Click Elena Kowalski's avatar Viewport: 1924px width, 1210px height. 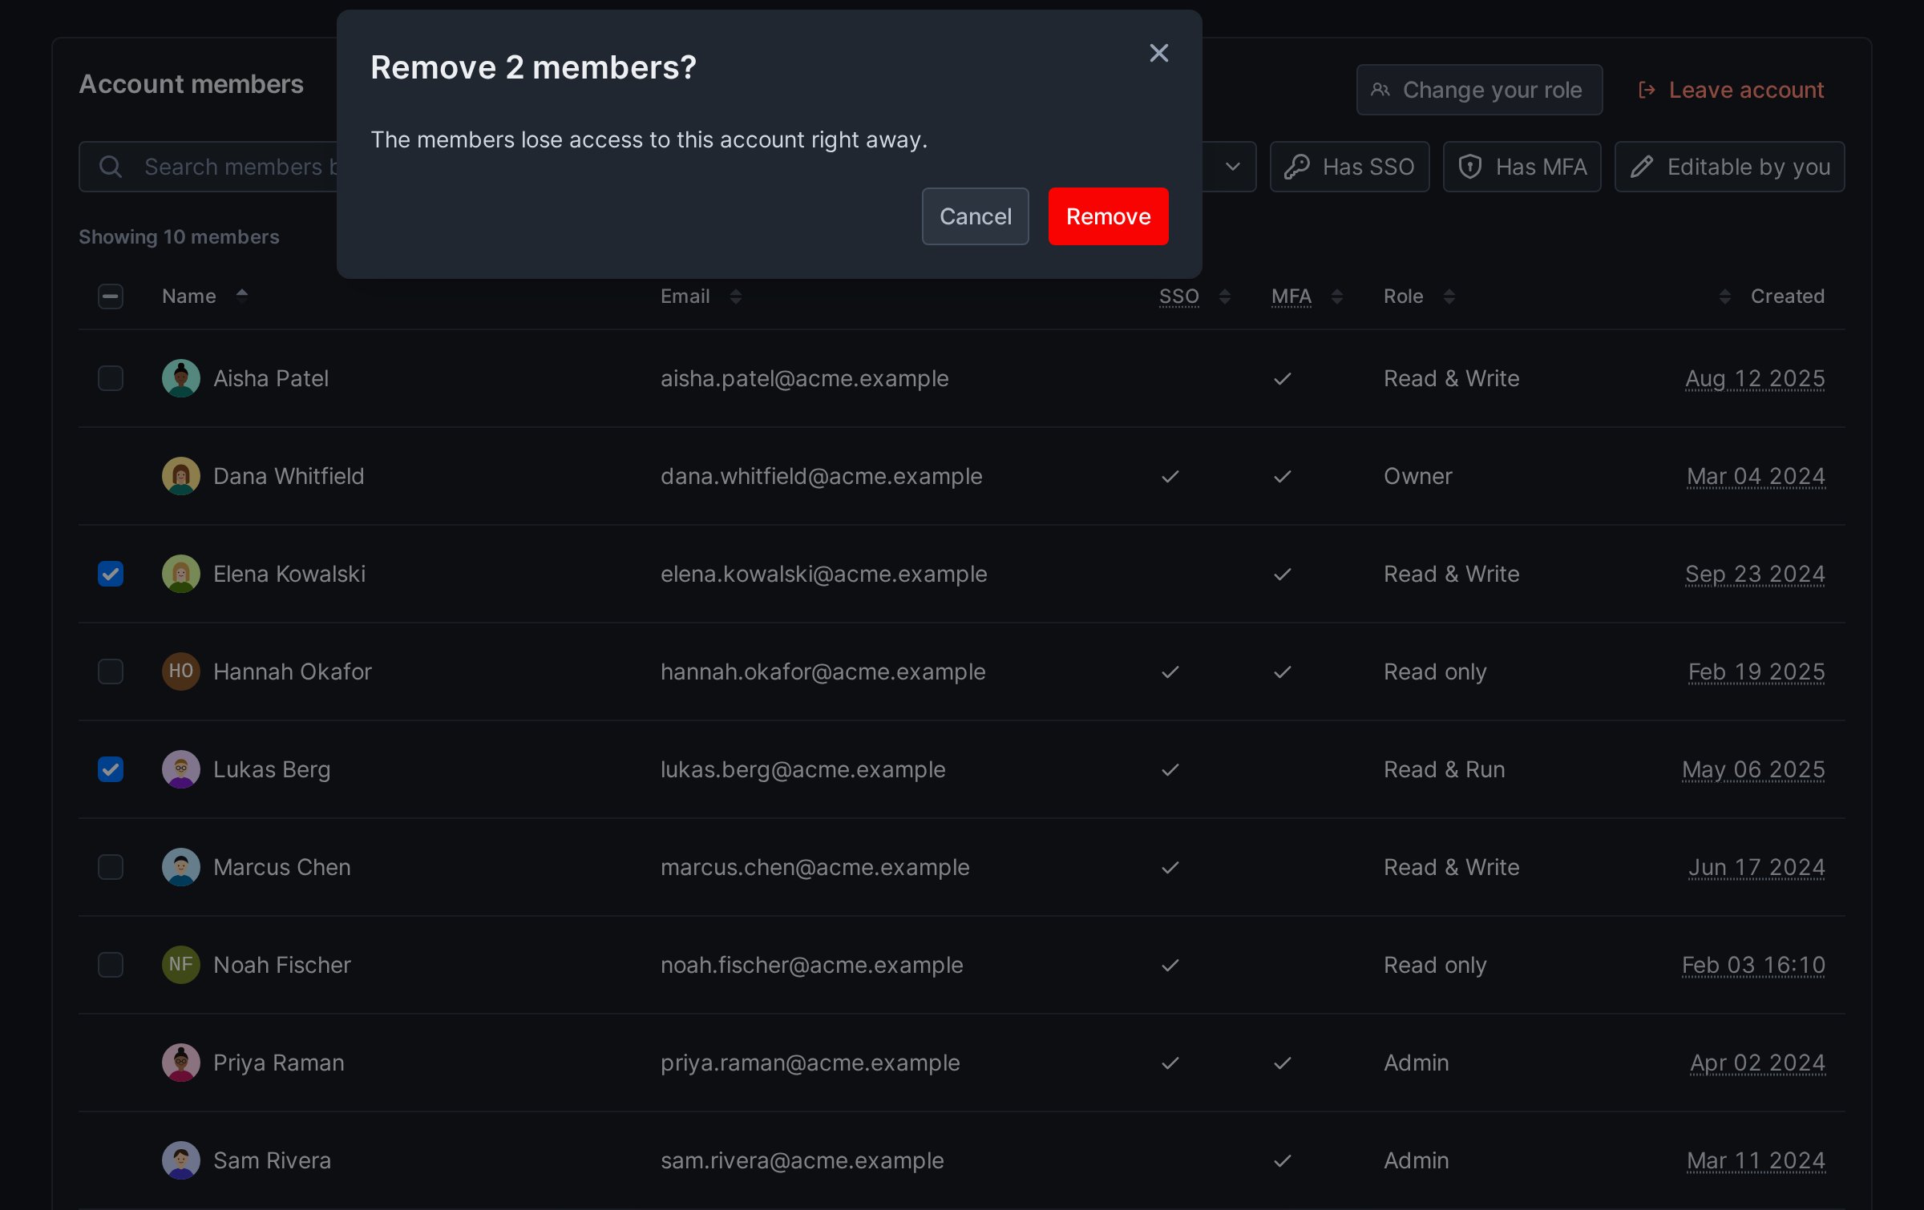pyautogui.click(x=181, y=574)
